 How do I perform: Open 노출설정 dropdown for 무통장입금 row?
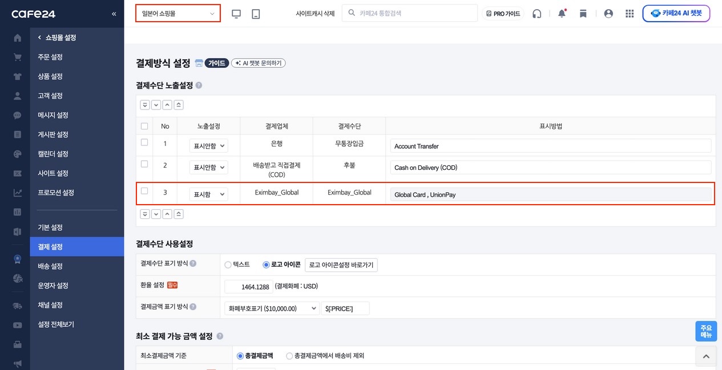pos(209,146)
